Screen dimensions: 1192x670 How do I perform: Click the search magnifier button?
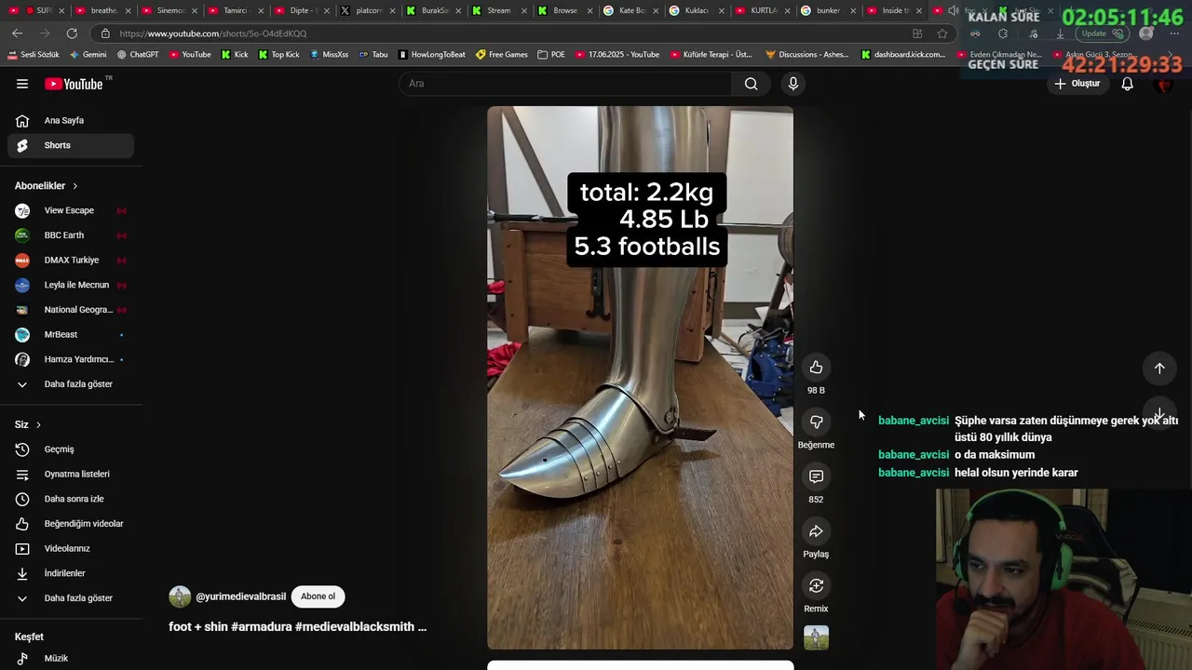(751, 84)
